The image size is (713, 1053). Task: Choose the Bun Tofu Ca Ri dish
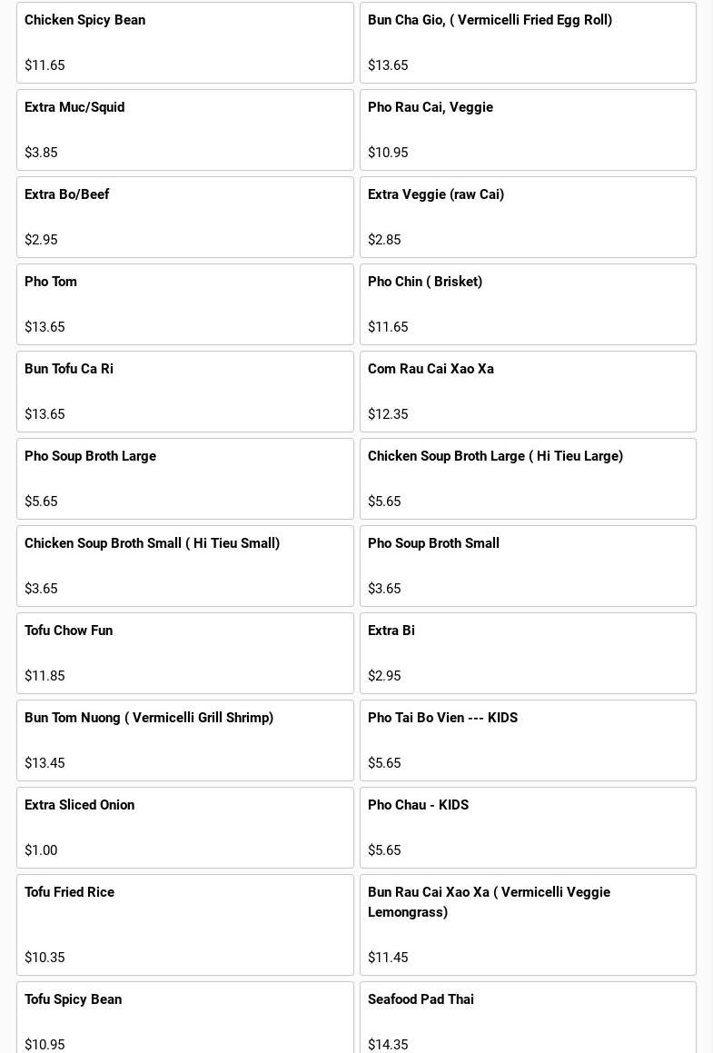click(184, 392)
